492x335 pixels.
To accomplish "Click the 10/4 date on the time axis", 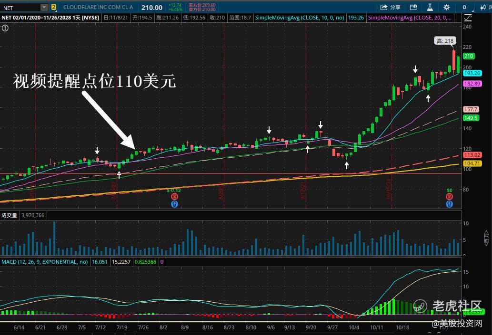I will (x=354, y=327).
